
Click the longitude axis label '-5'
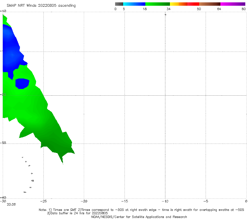pos(206,201)
